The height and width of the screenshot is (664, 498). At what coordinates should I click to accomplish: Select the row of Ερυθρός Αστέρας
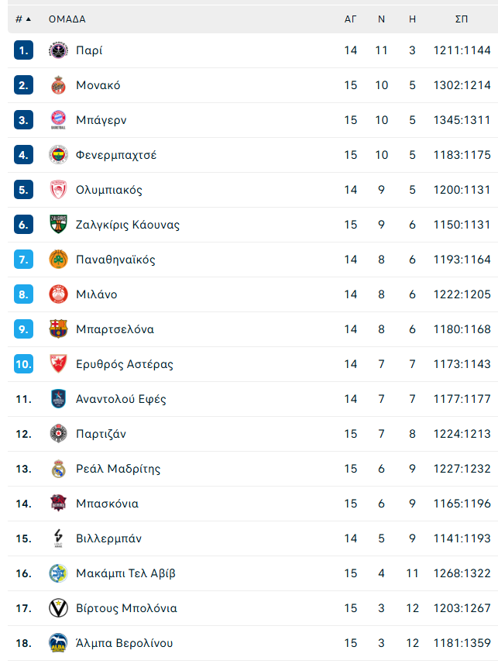[x=232, y=363]
